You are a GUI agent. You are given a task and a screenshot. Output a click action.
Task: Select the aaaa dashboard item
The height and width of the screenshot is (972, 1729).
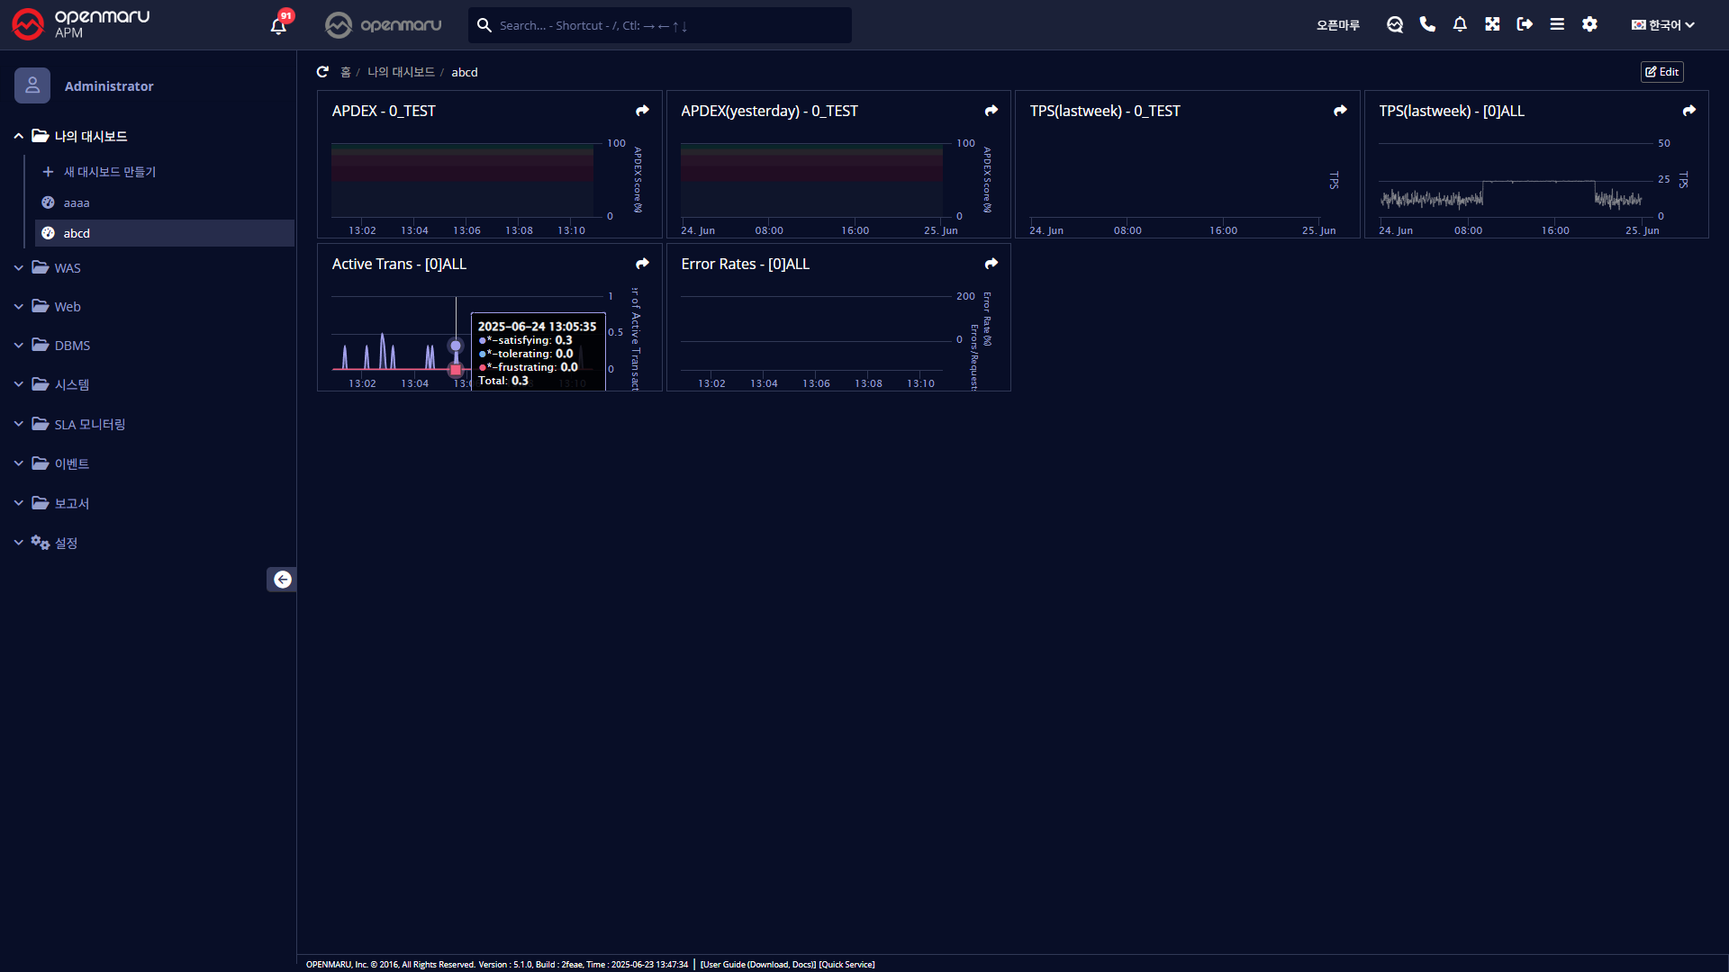(x=77, y=203)
